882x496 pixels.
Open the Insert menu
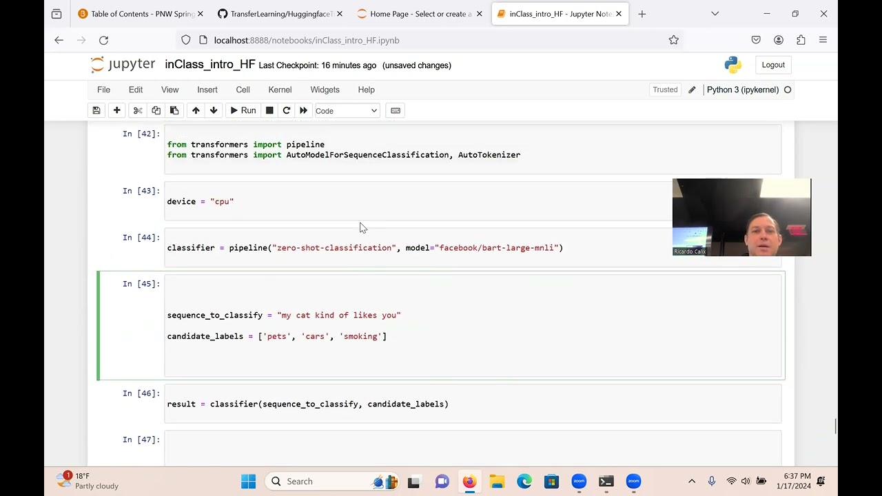pyautogui.click(x=207, y=90)
